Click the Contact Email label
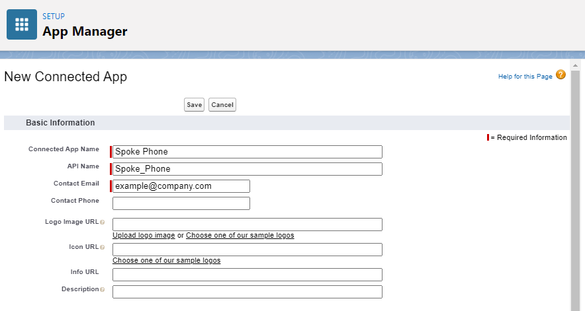The height and width of the screenshot is (311, 585). (76, 184)
